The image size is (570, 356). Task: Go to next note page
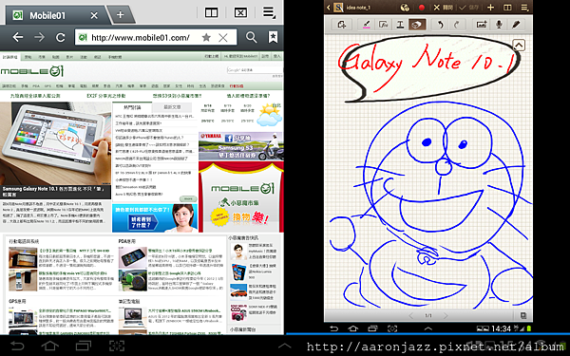click(x=446, y=315)
